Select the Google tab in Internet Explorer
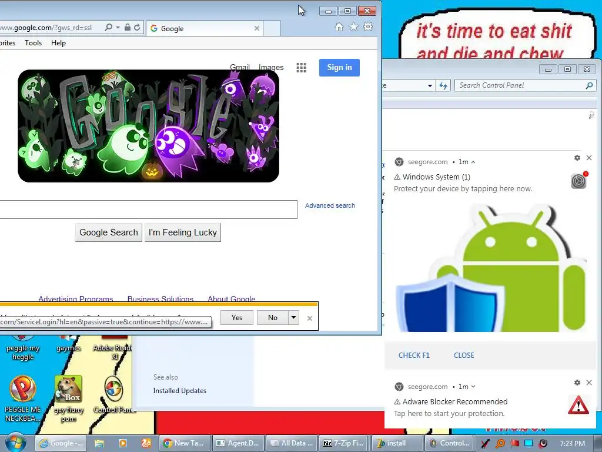The image size is (602, 452). [205, 28]
